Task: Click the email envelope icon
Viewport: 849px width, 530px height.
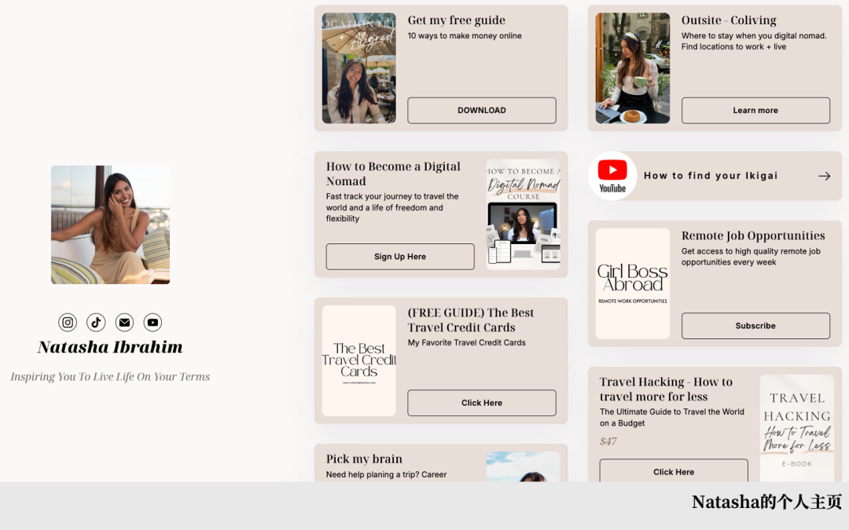Action: click(124, 322)
